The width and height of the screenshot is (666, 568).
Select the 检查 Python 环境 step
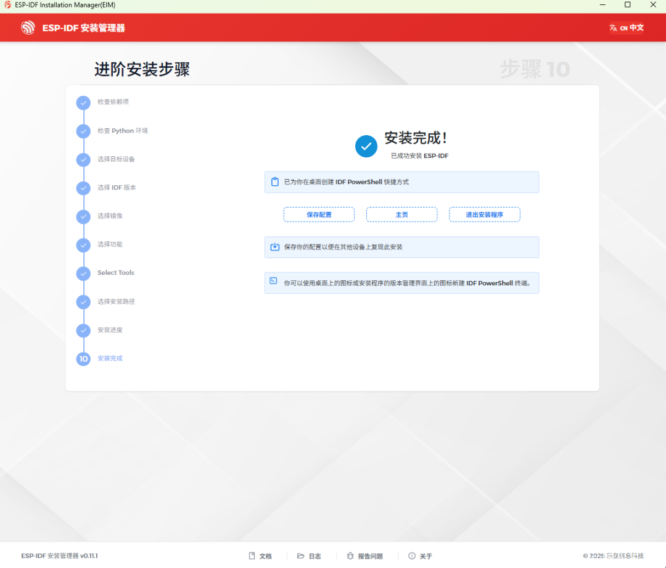[x=123, y=130]
